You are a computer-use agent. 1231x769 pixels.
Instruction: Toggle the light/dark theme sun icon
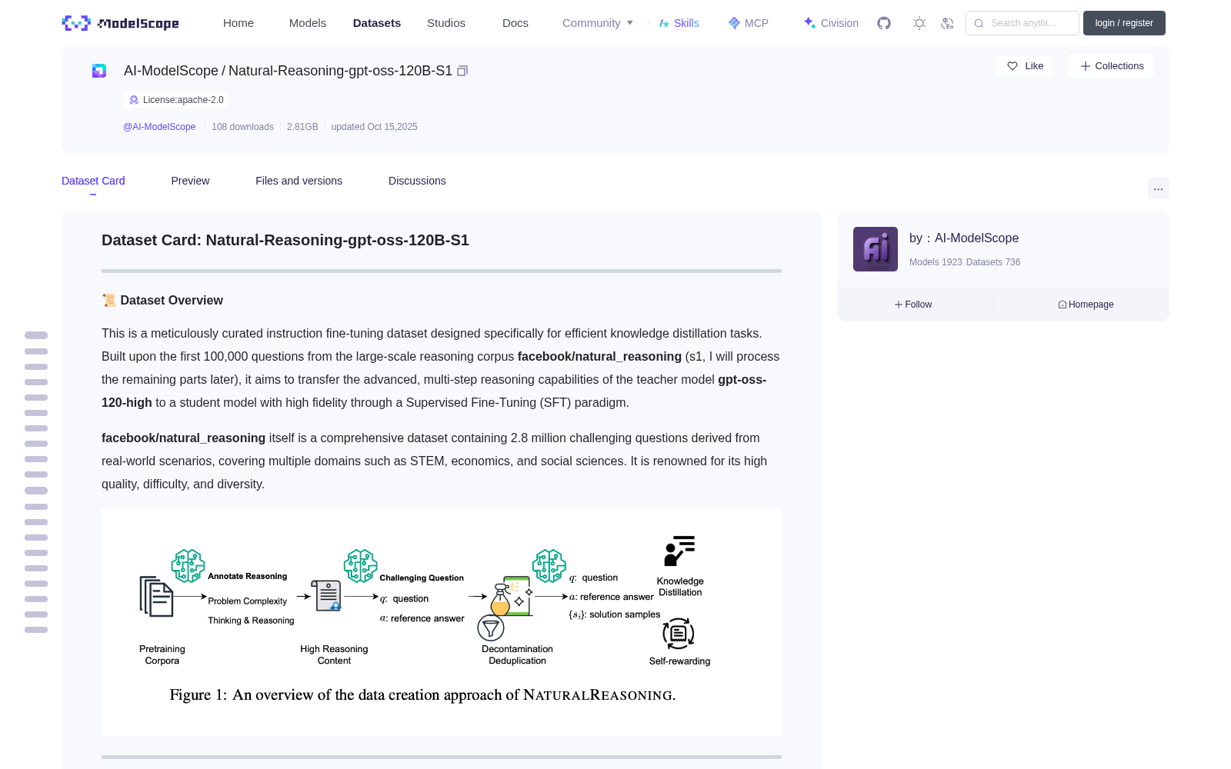[x=919, y=23]
